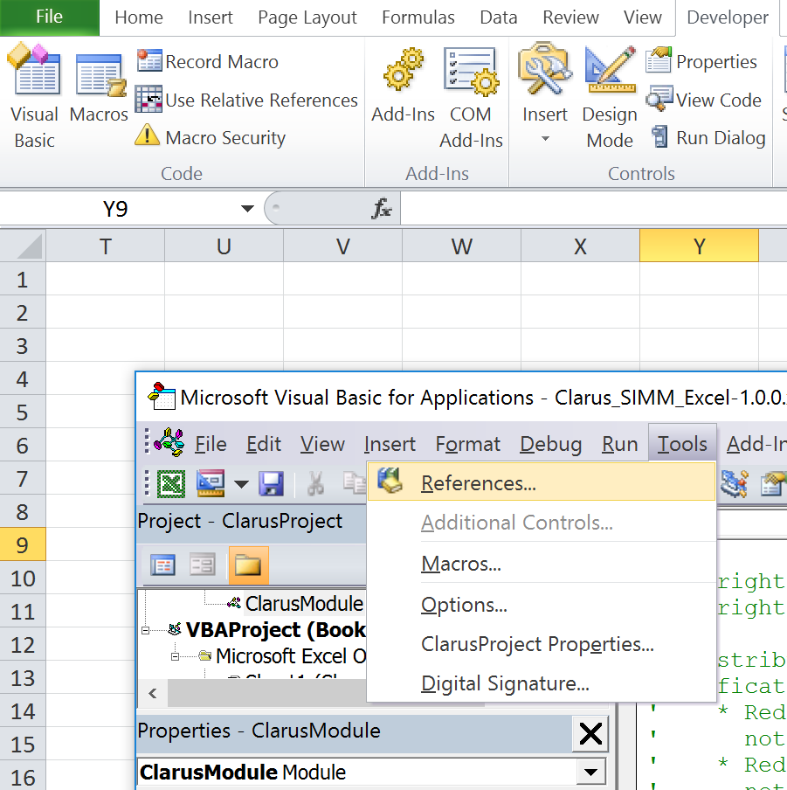Viewport: 787px width, 790px height.
Task: Select column U header
Action: [224, 246]
